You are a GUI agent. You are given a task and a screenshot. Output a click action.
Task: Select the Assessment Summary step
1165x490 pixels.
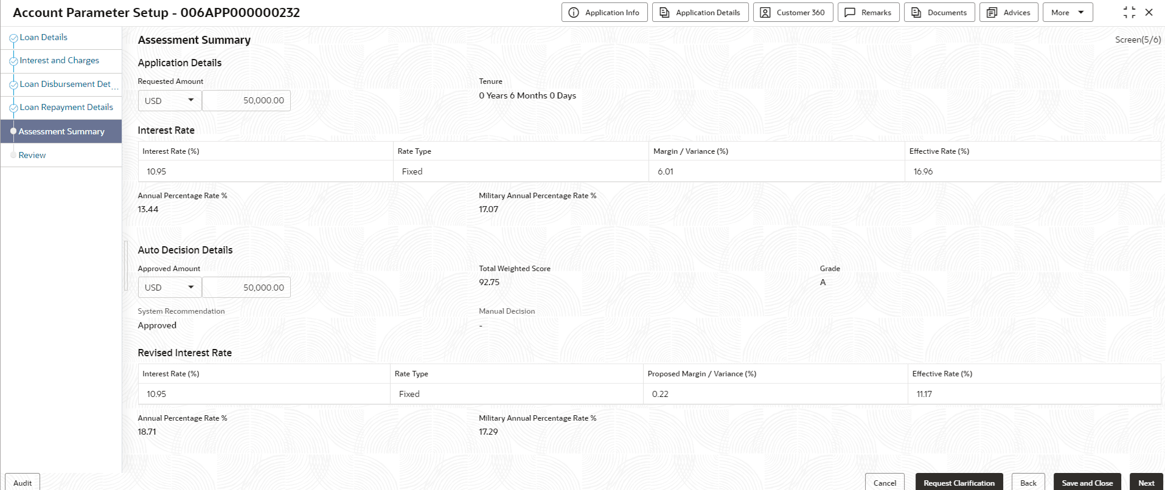point(61,131)
